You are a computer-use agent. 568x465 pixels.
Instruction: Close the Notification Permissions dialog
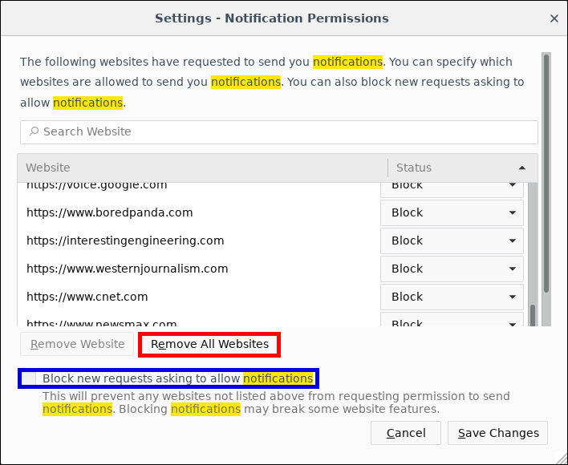click(x=554, y=18)
